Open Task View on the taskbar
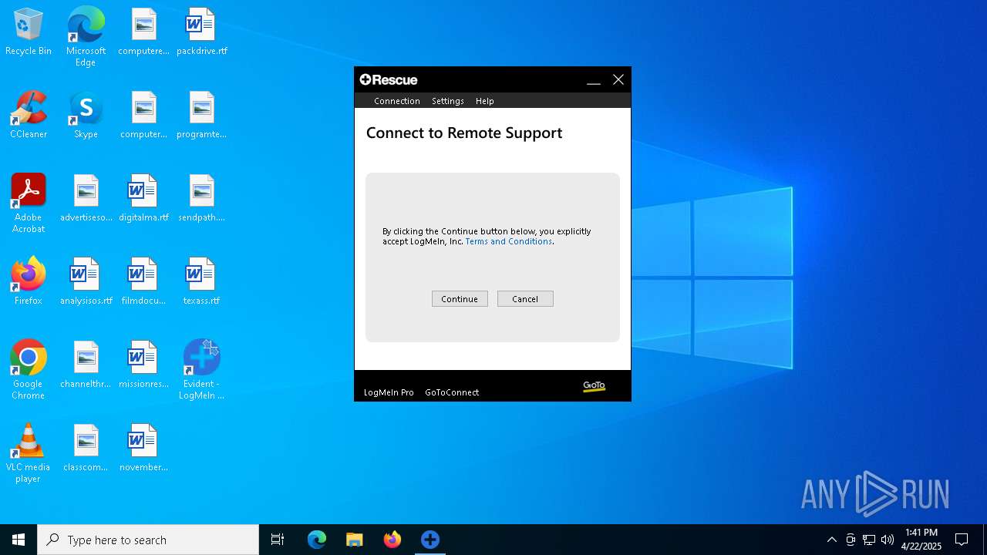 pos(278,540)
